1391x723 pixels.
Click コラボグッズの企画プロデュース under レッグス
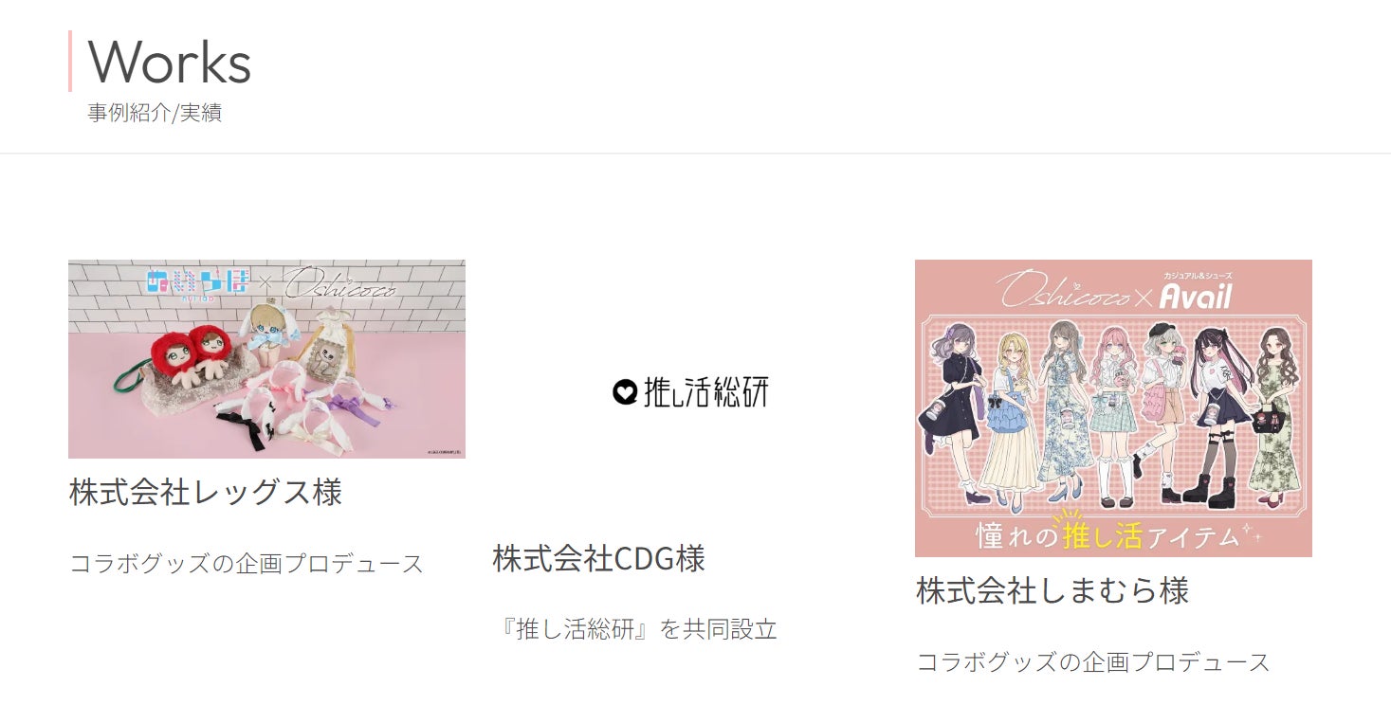(x=247, y=564)
